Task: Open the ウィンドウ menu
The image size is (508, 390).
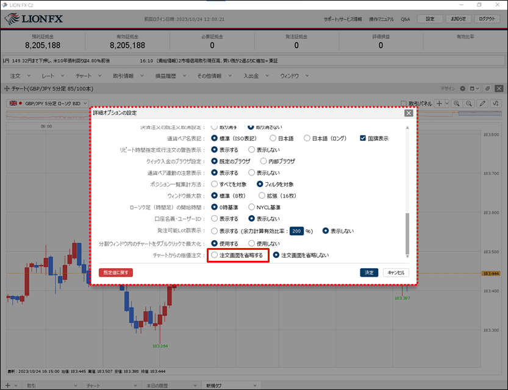Action: (x=295, y=76)
